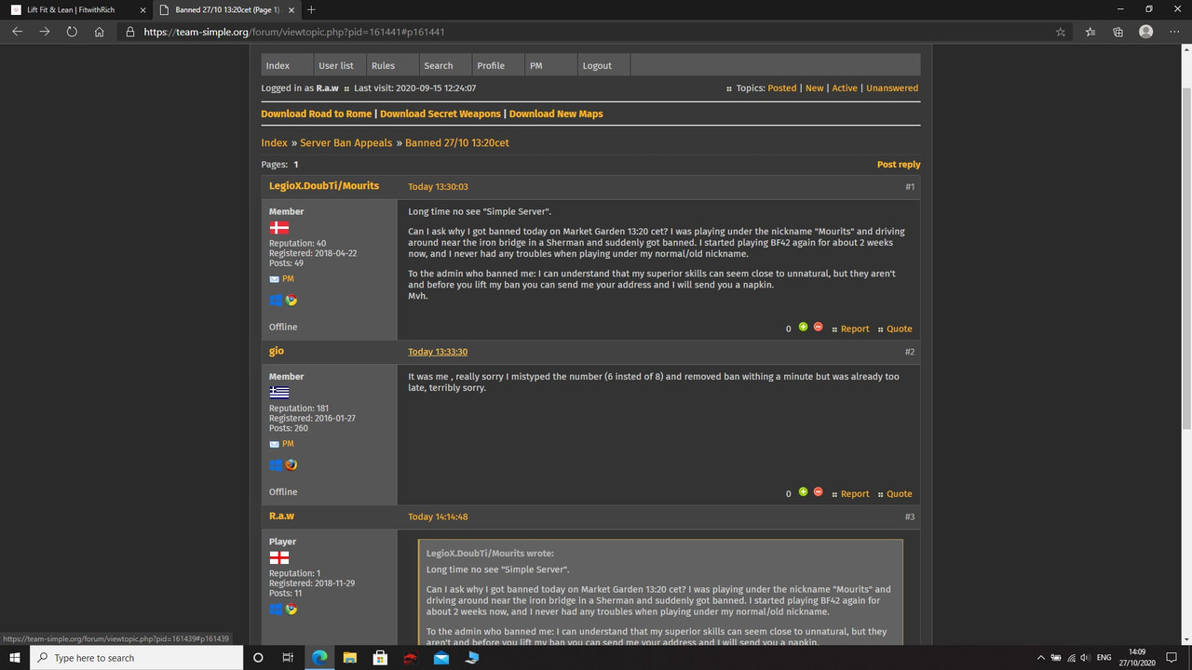
Task: Show Unanswered topics link
Action: (x=892, y=88)
